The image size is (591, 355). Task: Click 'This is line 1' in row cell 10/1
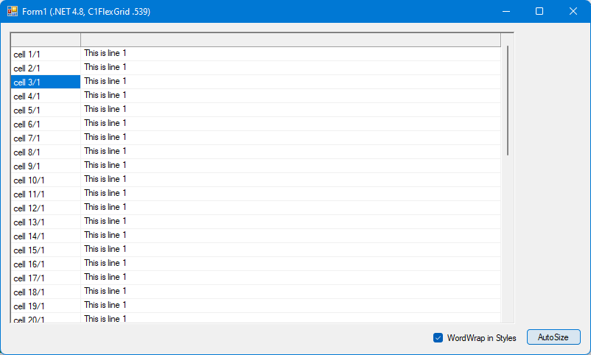tap(105, 179)
